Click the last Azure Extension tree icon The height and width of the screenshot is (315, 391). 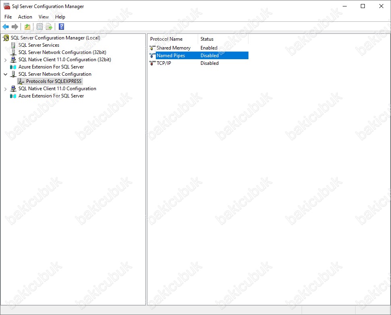[x=13, y=96]
